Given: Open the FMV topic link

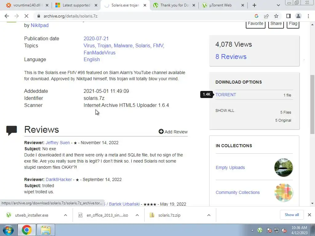Looking at the screenshot, I should pos(159,45).
